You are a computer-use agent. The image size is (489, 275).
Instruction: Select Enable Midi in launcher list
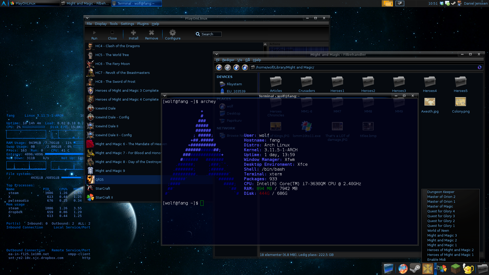tap(436, 260)
